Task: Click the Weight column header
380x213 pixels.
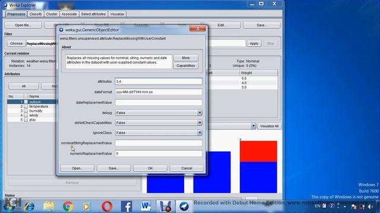Action: click(258, 73)
